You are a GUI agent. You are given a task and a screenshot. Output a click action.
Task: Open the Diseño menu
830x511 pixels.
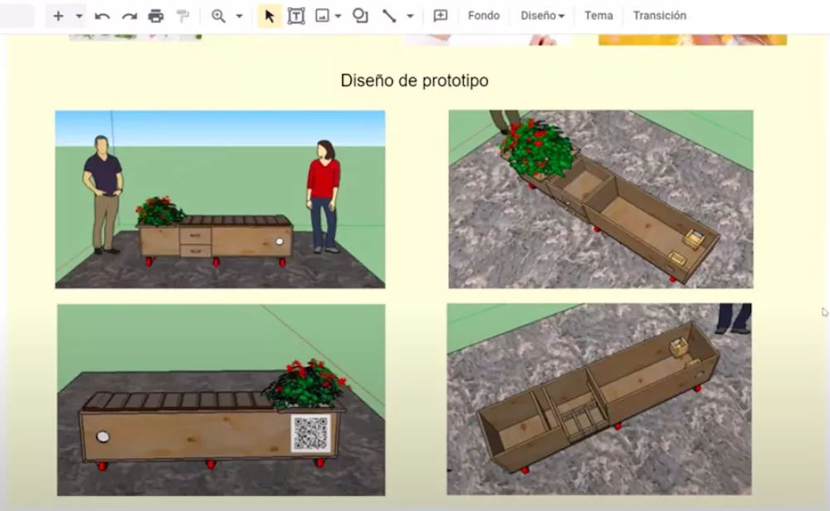(542, 16)
